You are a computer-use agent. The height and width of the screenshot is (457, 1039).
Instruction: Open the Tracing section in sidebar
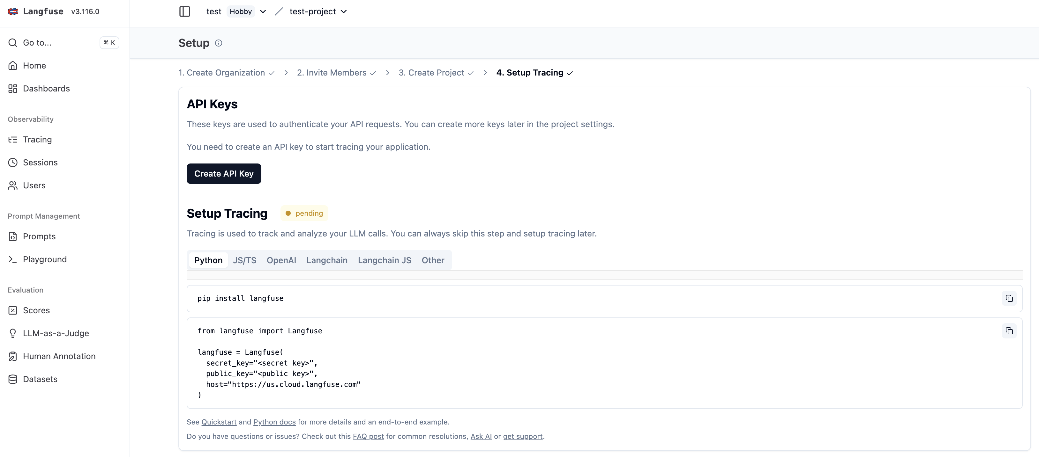pyautogui.click(x=37, y=139)
